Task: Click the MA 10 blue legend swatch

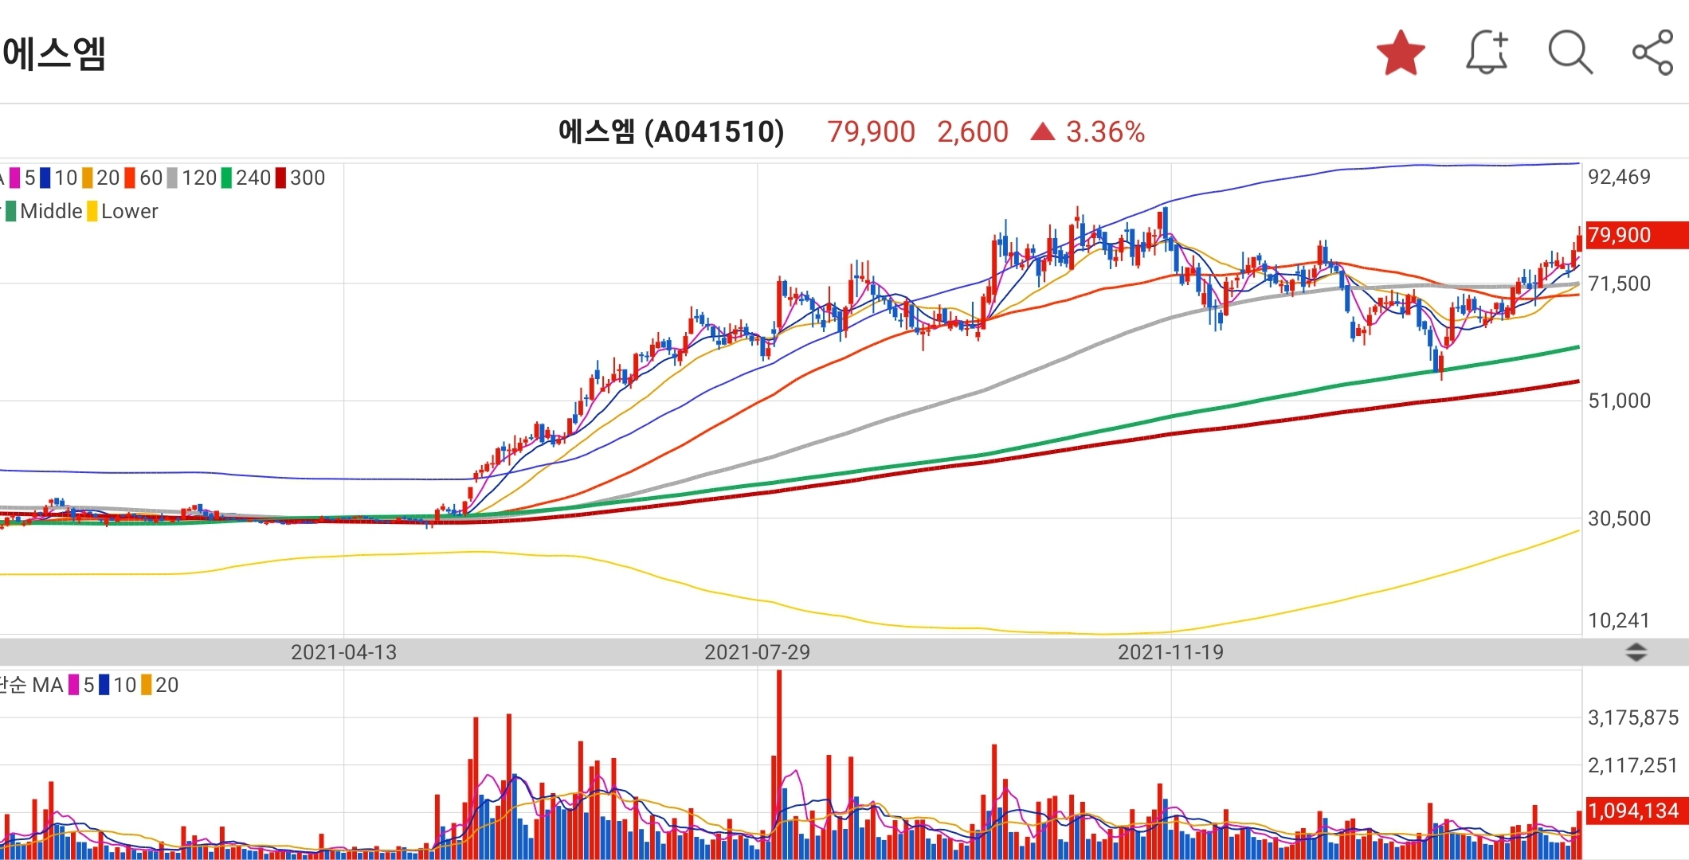Action: coord(45,178)
